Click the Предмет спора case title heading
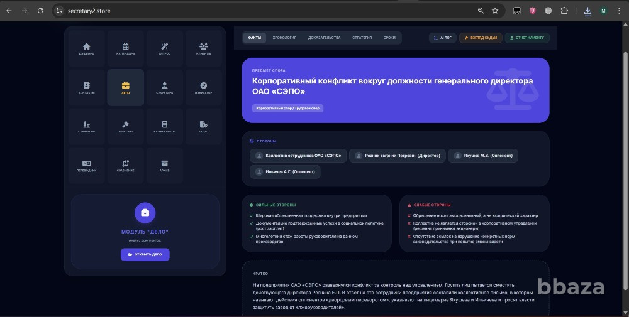The width and height of the screenshot is (629, 317). tap(392, 86)
